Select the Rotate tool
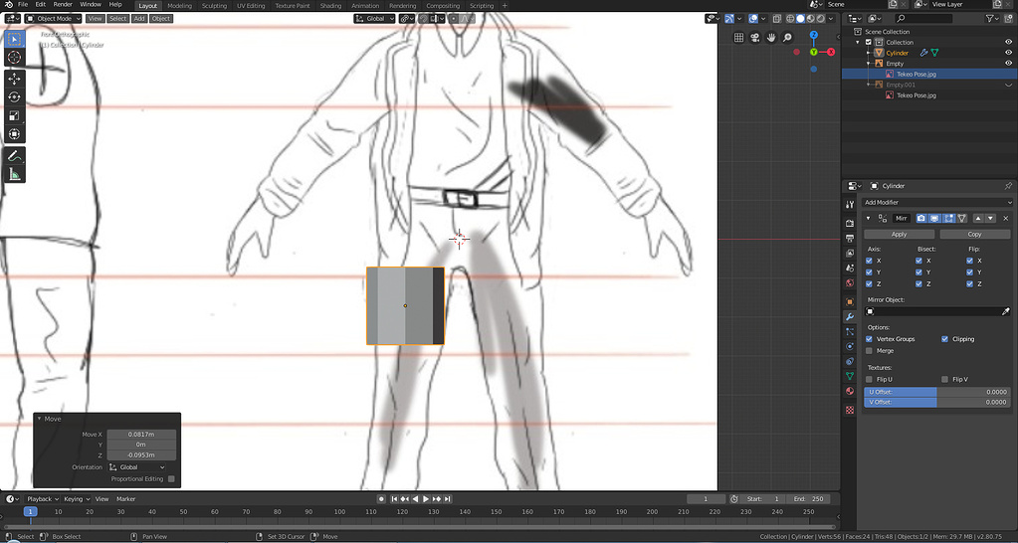1018x543 pixels. coord(14,97)
